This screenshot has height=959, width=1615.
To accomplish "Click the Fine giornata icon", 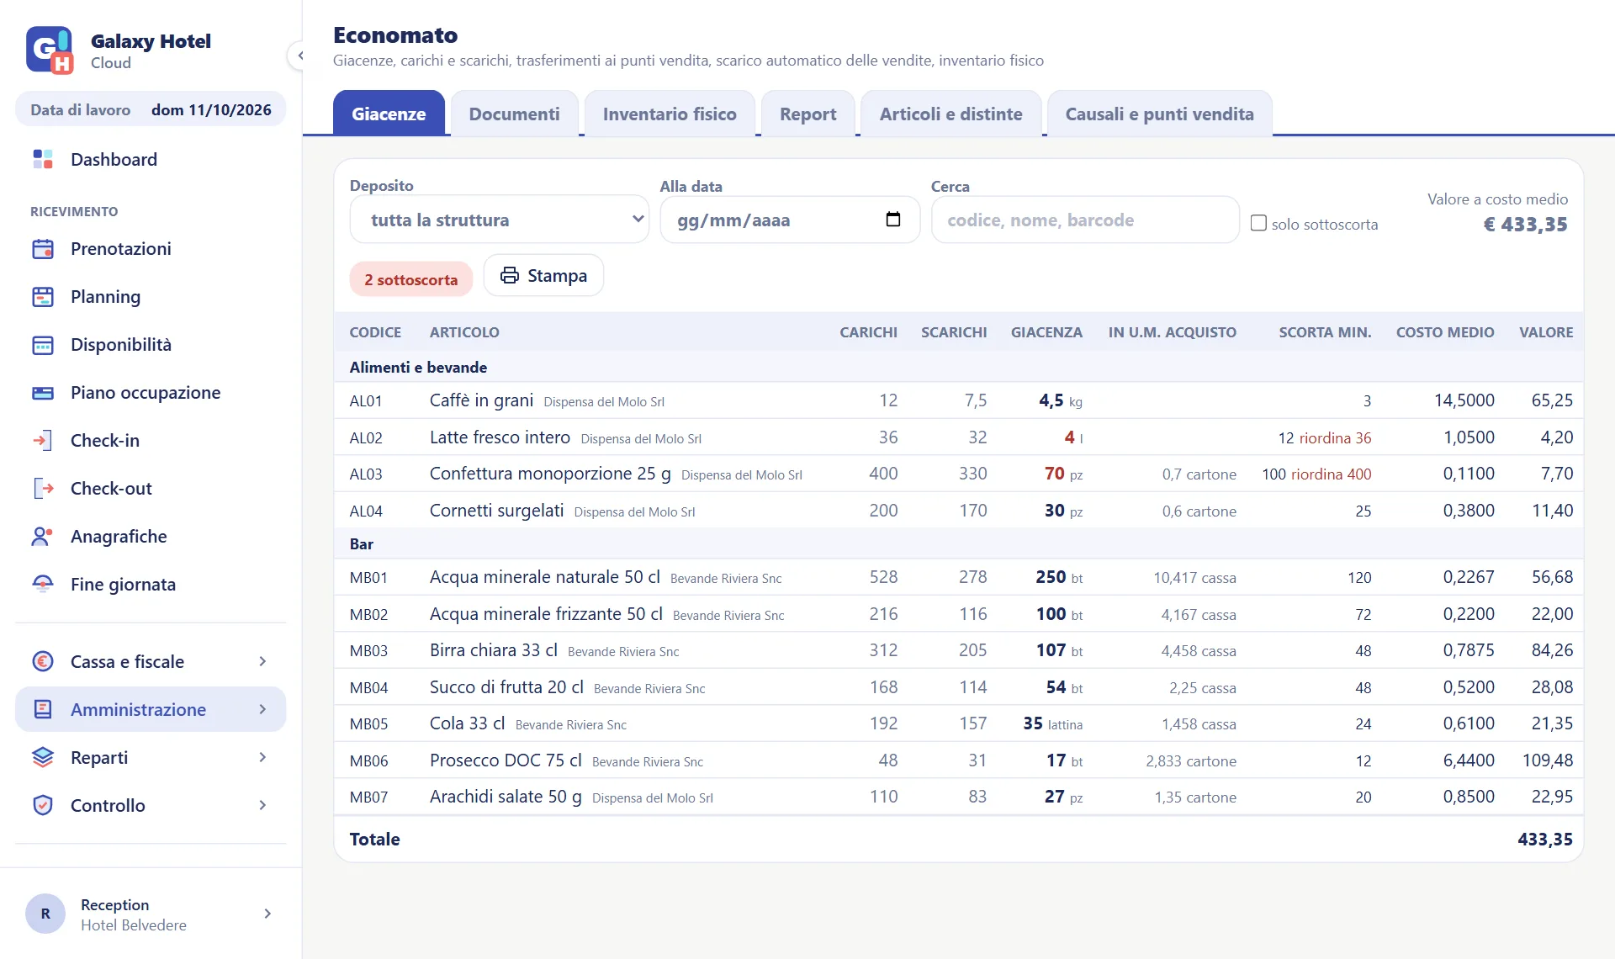I will click(x=43, y=584).
